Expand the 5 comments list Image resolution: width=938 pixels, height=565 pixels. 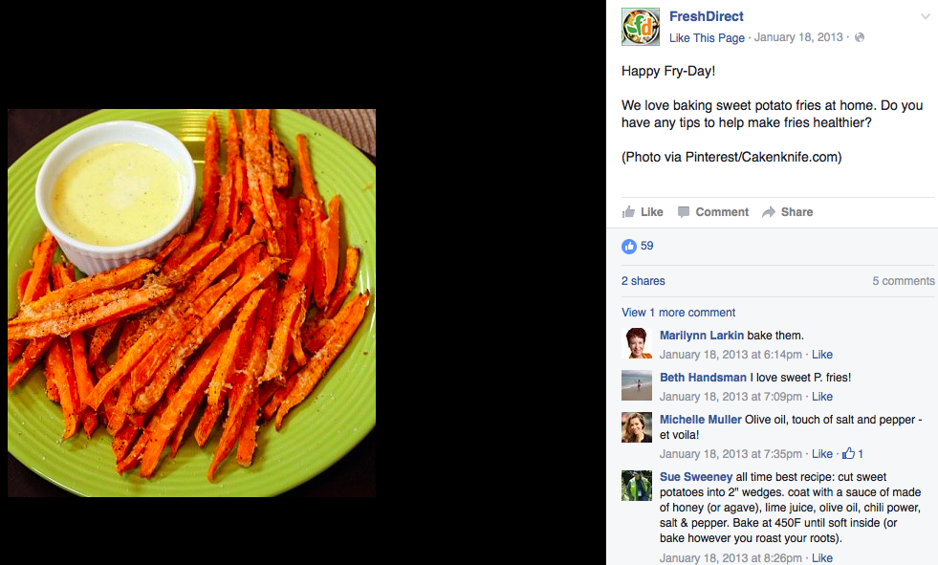tap(904, 281)
